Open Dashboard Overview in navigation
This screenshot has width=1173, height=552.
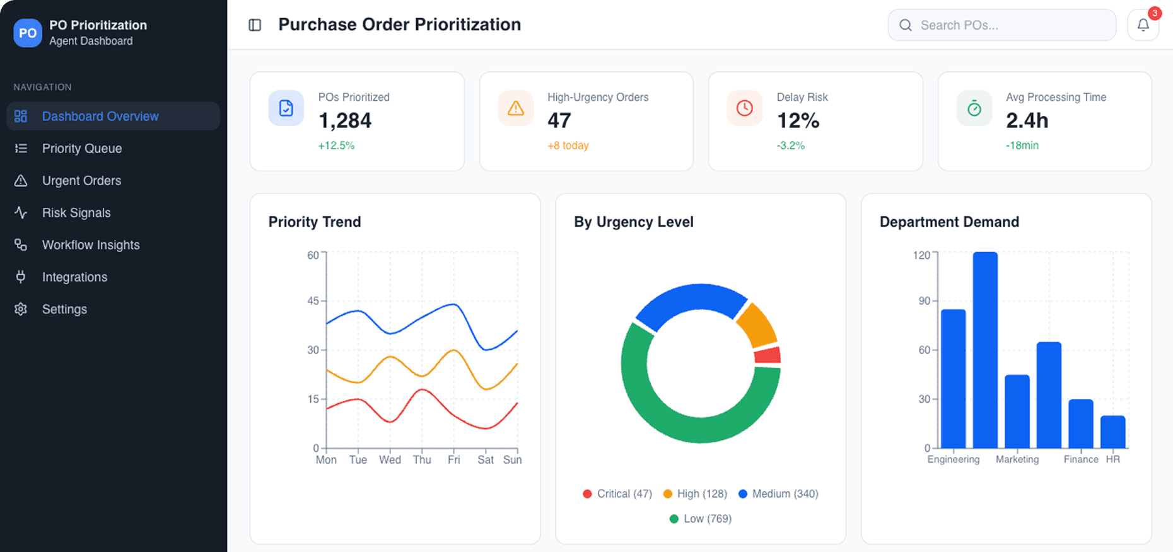point(113,116)
